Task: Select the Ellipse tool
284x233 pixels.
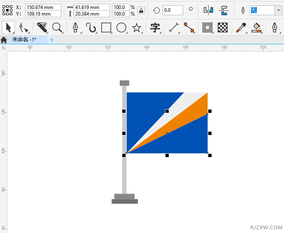Action: 121,27
